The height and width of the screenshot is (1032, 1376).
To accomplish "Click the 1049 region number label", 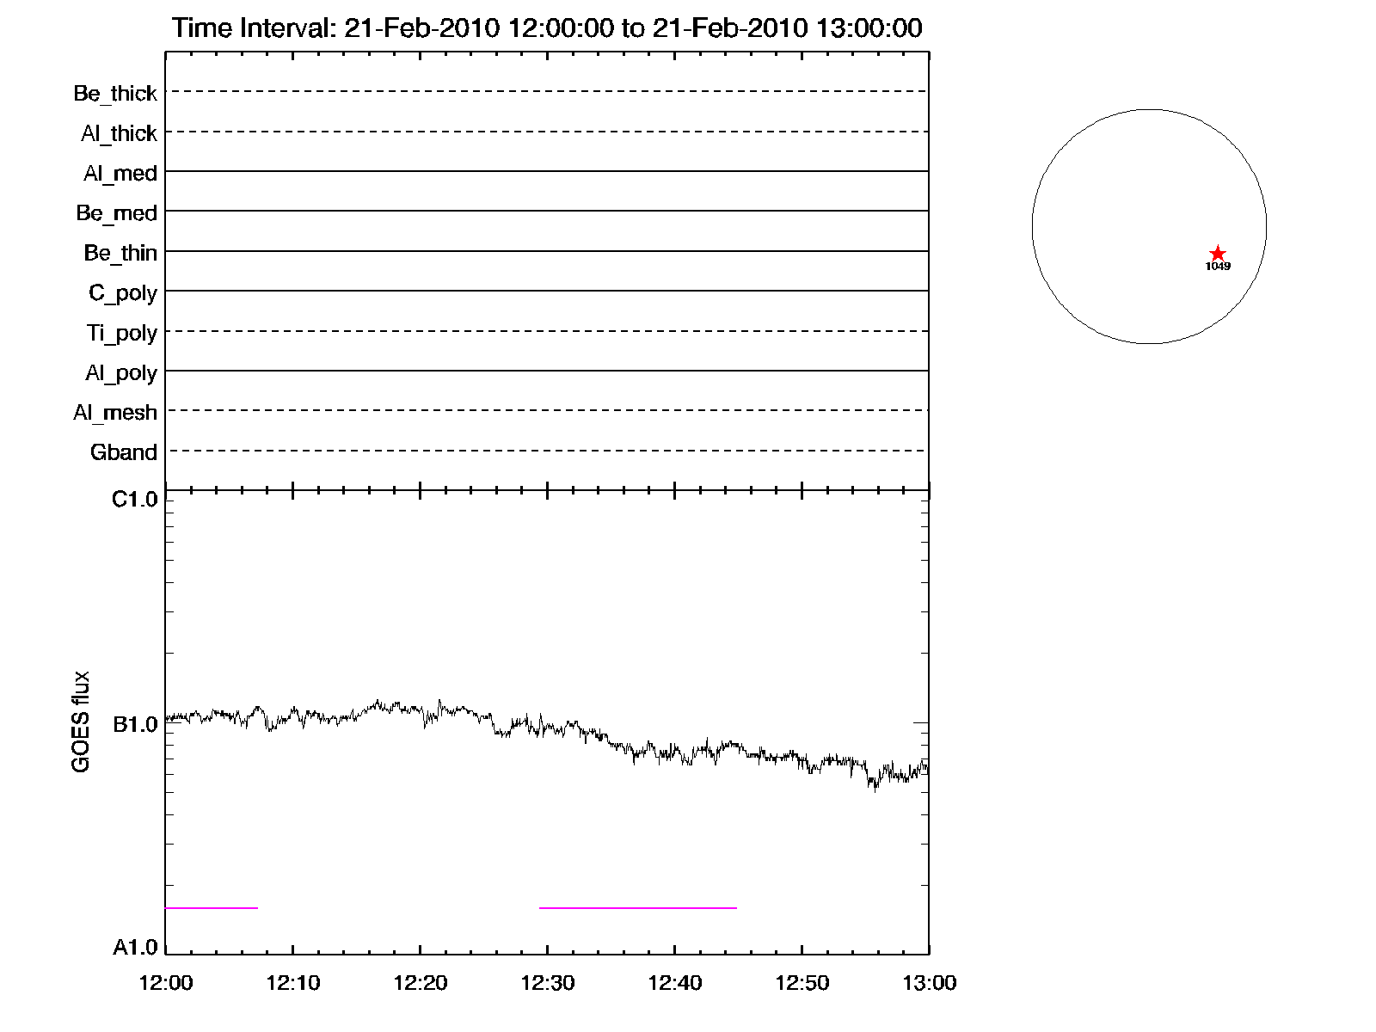I will point(1218,267).
